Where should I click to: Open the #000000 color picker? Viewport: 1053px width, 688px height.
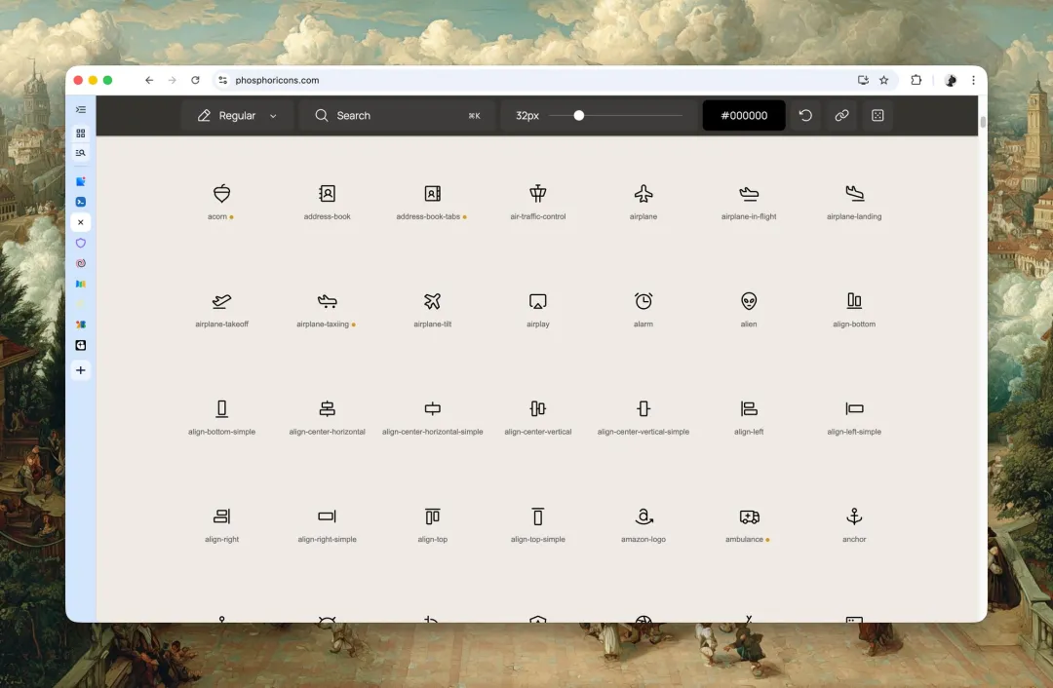pyautogui.click(x=744, y=115)
